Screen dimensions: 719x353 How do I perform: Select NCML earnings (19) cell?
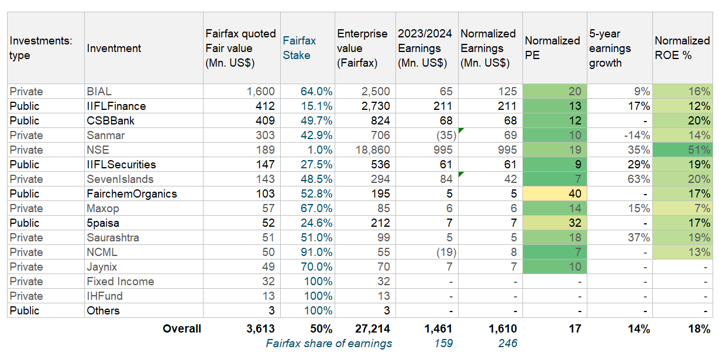coord(426,252)
